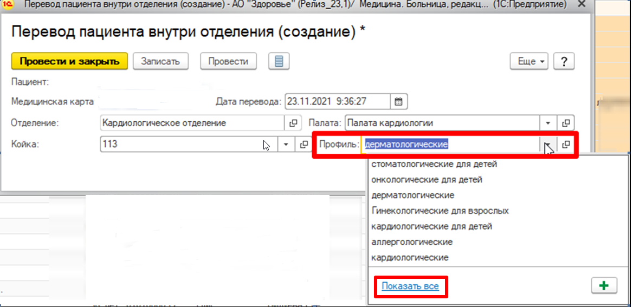Click into the Дата перевода field
The height and width of the screenshot is (307, 633).
click(336, 101)
